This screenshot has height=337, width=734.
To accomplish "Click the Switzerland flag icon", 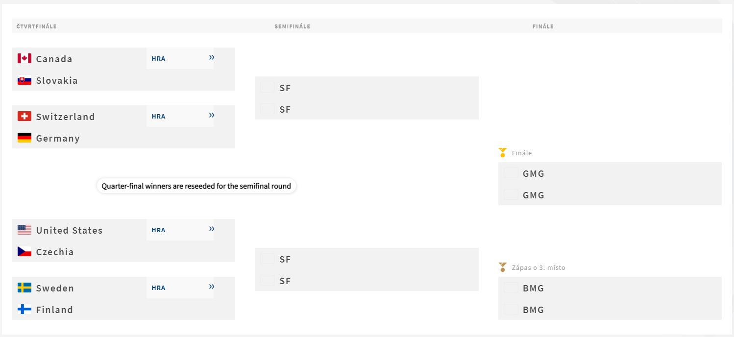I will [24, 117].
